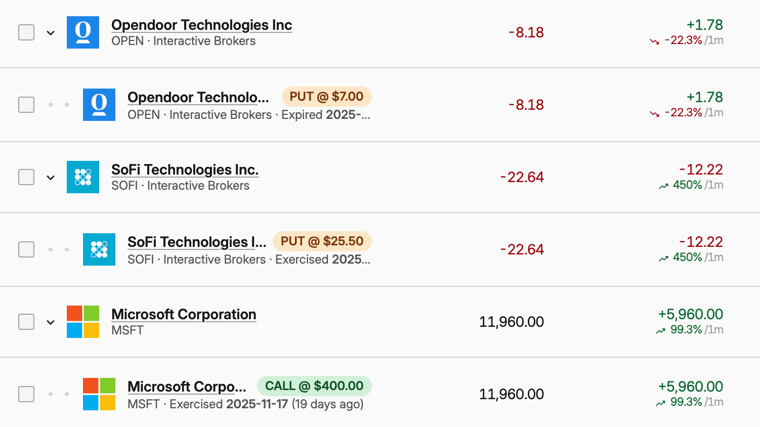Viewport: 760px width, 427px height.
Task: Select the SoFi Technologies Inc. row checkbox
Action: (x=26, y=177)
